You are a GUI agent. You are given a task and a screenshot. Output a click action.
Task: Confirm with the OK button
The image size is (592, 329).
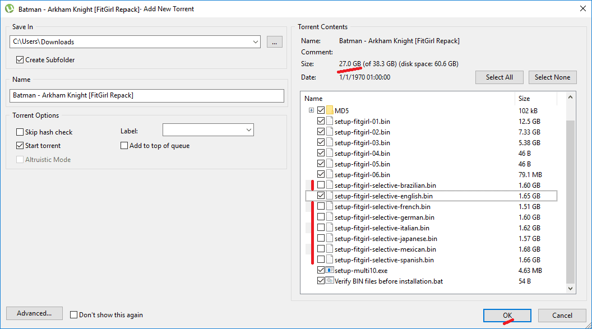tap(507, 316)
